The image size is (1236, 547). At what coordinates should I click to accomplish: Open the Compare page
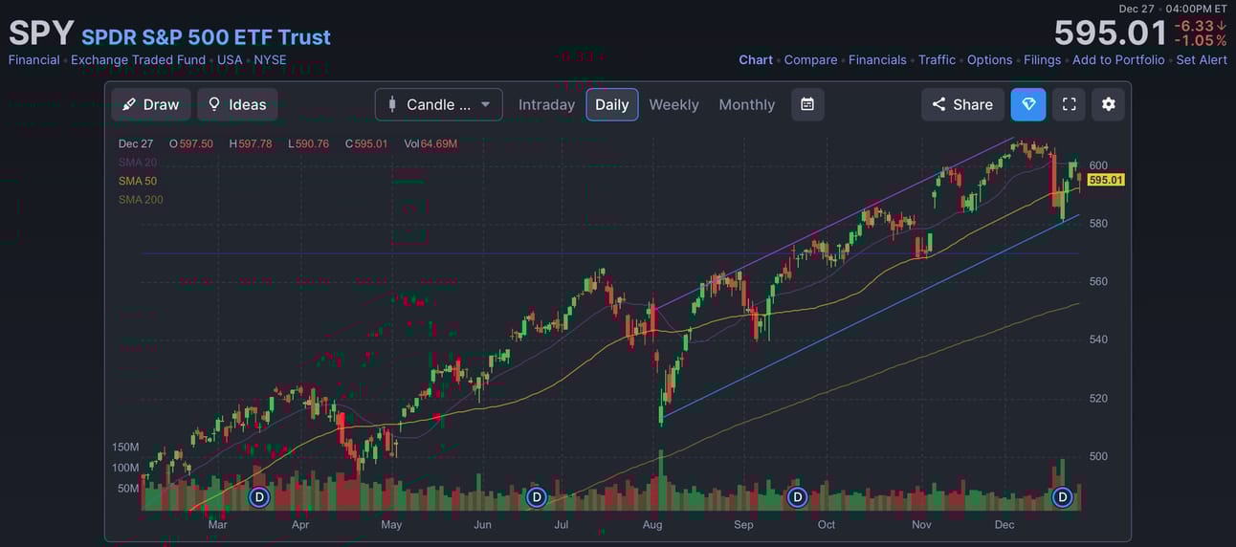pos(810,59)
